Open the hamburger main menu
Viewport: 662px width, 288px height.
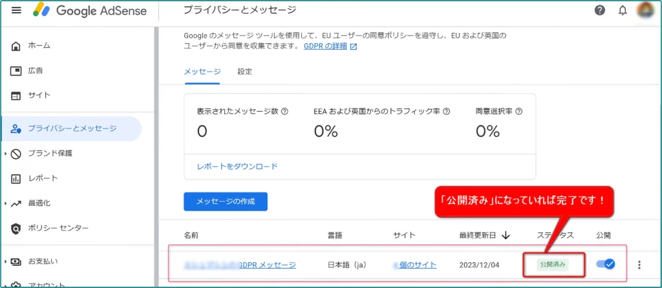point(17,10)
